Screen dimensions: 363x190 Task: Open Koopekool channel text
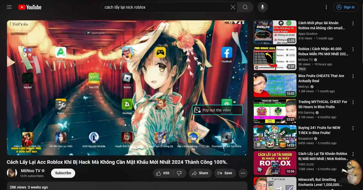(x=306, y=139)
